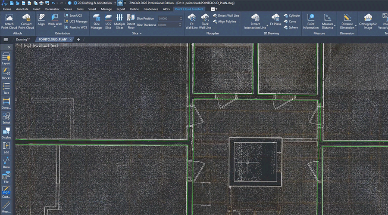
Task: Open workspace dropdown 2D Drafting & Annotation
Action: point(95,3)
